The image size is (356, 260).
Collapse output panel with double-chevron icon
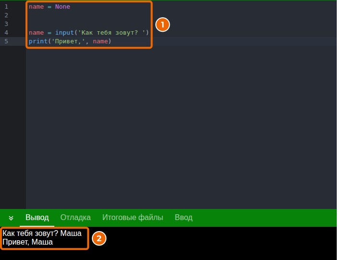point(11,218)
